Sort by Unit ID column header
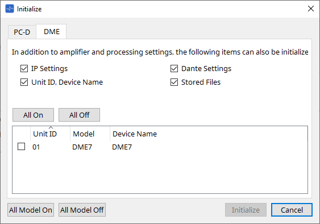Screen dimensions: 320x224 pos(50,134)
